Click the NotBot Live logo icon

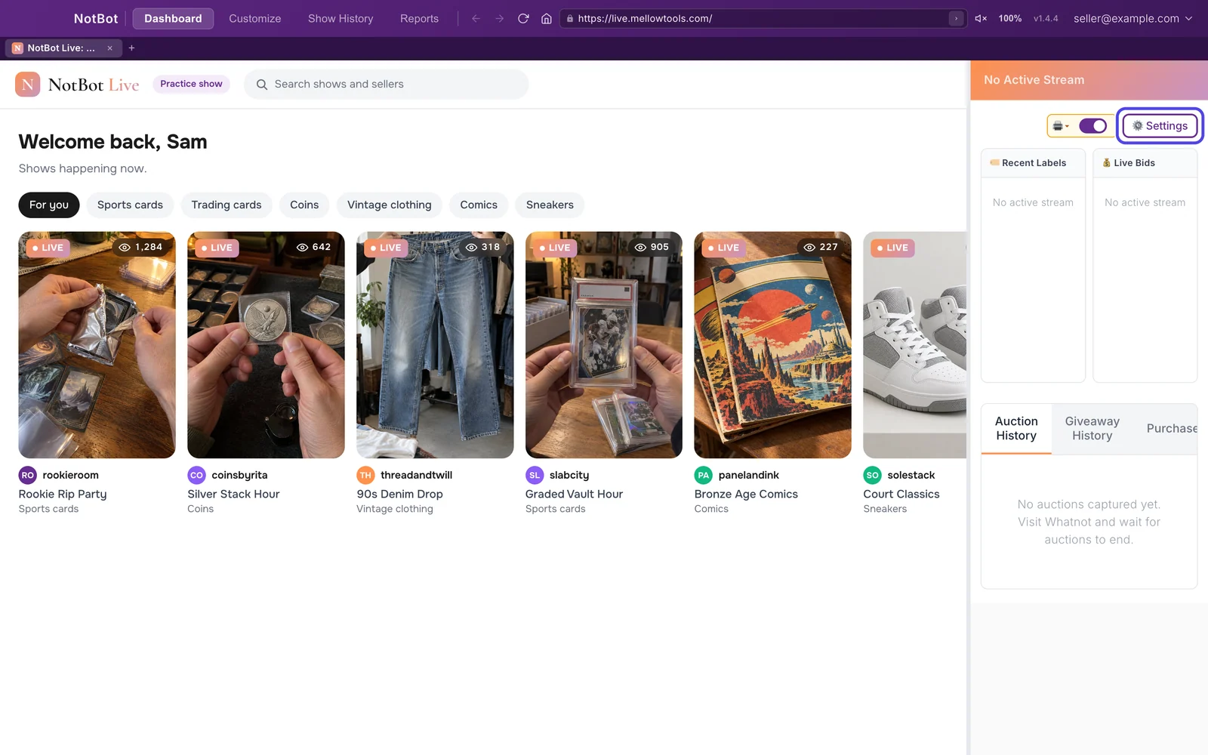[28, 85]
